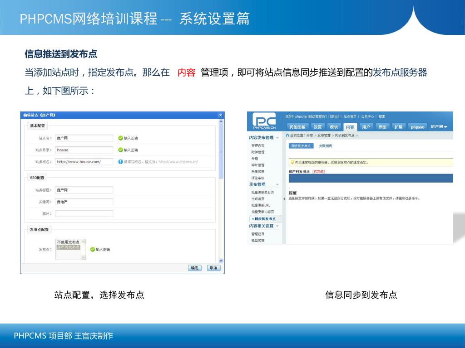Click the green check beside 站点目录
465x348 pixels.
click(120, 150)
